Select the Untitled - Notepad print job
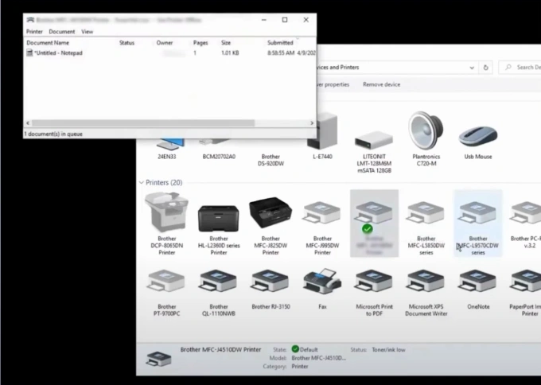541x385 pixels. (57, 52)
